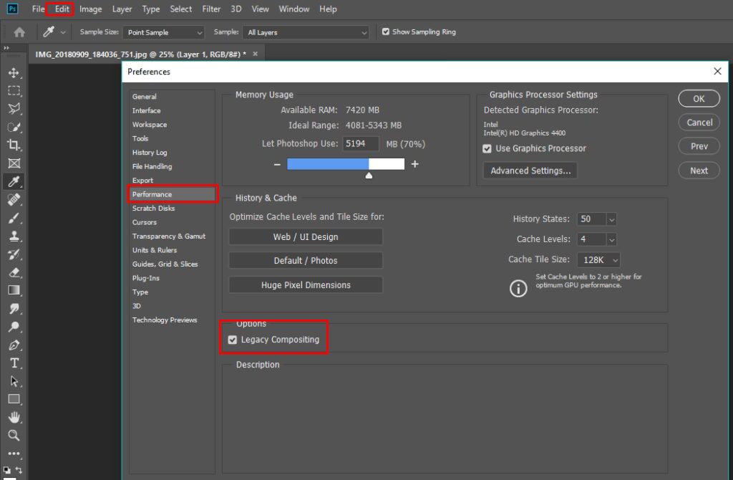Disable Show Sampling Ring checkbox
Image resolution: width=733 pixels, height=480 pixels.
pyautogui.click(x=386, y=32)
